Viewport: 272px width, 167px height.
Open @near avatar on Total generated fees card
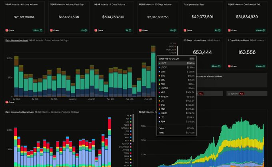[x=185, y=30]
